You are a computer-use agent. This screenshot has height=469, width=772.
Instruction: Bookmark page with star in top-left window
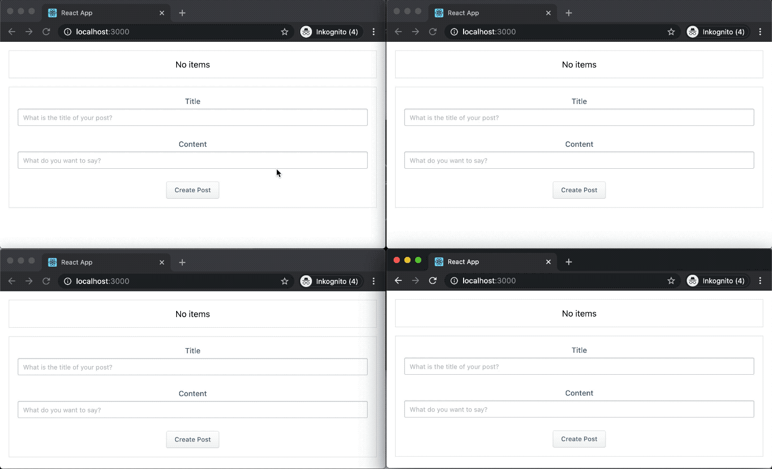284,32
